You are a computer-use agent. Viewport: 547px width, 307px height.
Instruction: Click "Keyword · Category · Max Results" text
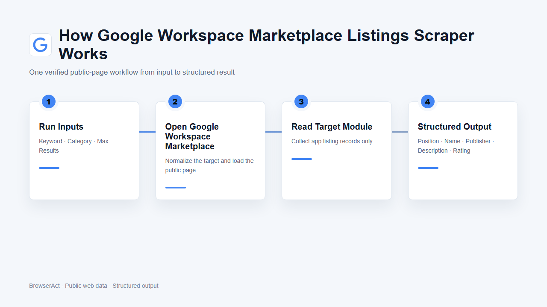(x=74, y=146)
